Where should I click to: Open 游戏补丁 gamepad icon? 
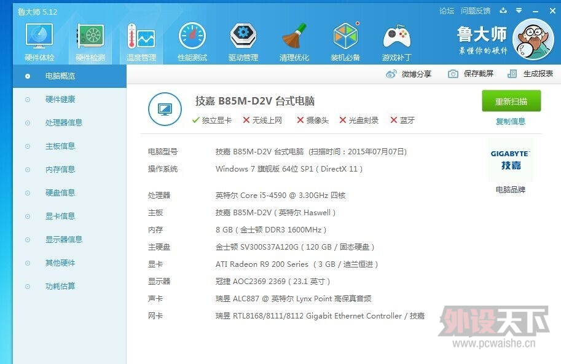pyautogui.click(x=396, y=37)
